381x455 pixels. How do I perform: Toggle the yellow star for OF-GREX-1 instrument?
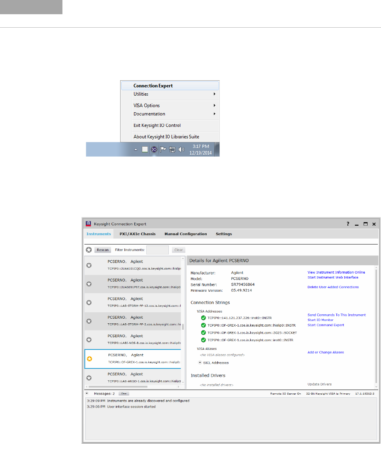(x=90, y=359)
